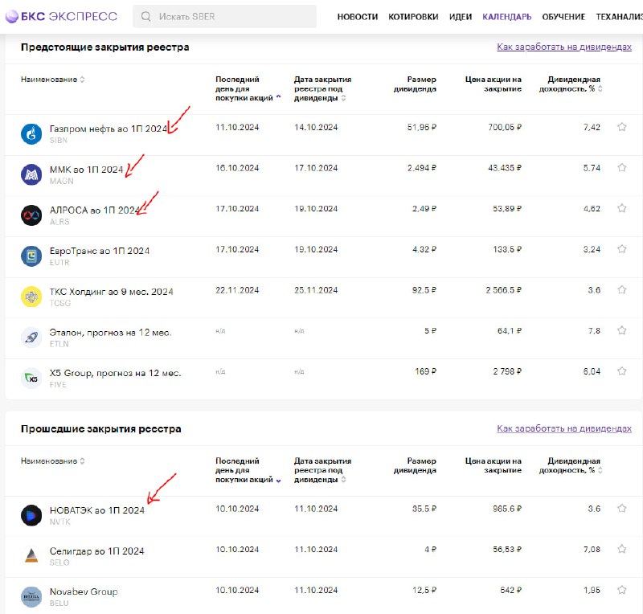Viewport: 643px width, 614px height.
Task: Click the ЕвроТранс logo icon
Action: click(31, 256)
